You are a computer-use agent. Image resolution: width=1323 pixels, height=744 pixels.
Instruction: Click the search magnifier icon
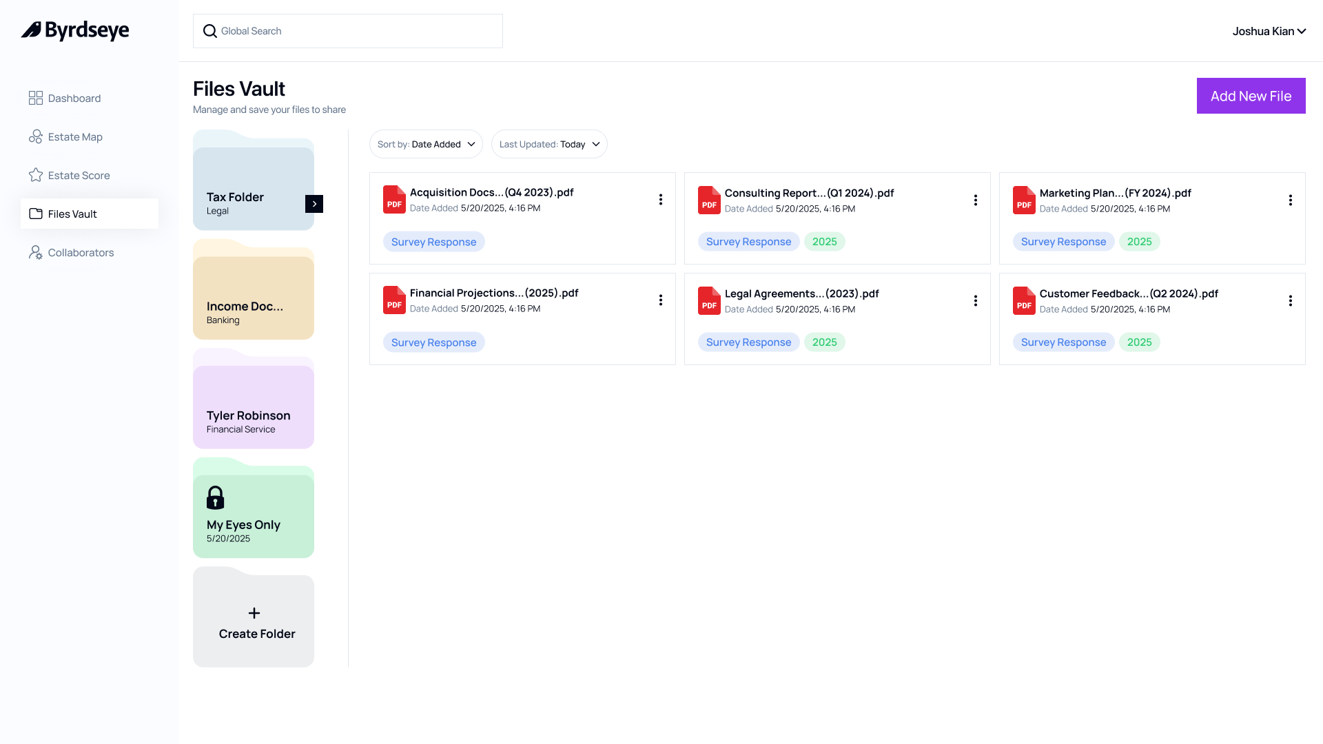210,31
